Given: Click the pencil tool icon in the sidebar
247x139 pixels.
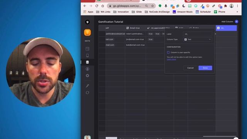Looking at the screenshot, I should [x=88, y=86].
